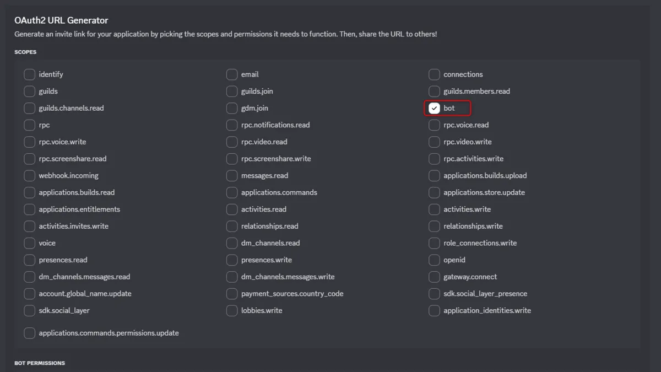This screenshot has height=372, width=661.
Task: Enable the rpc scope checkbox
Action: click(29, 125)
